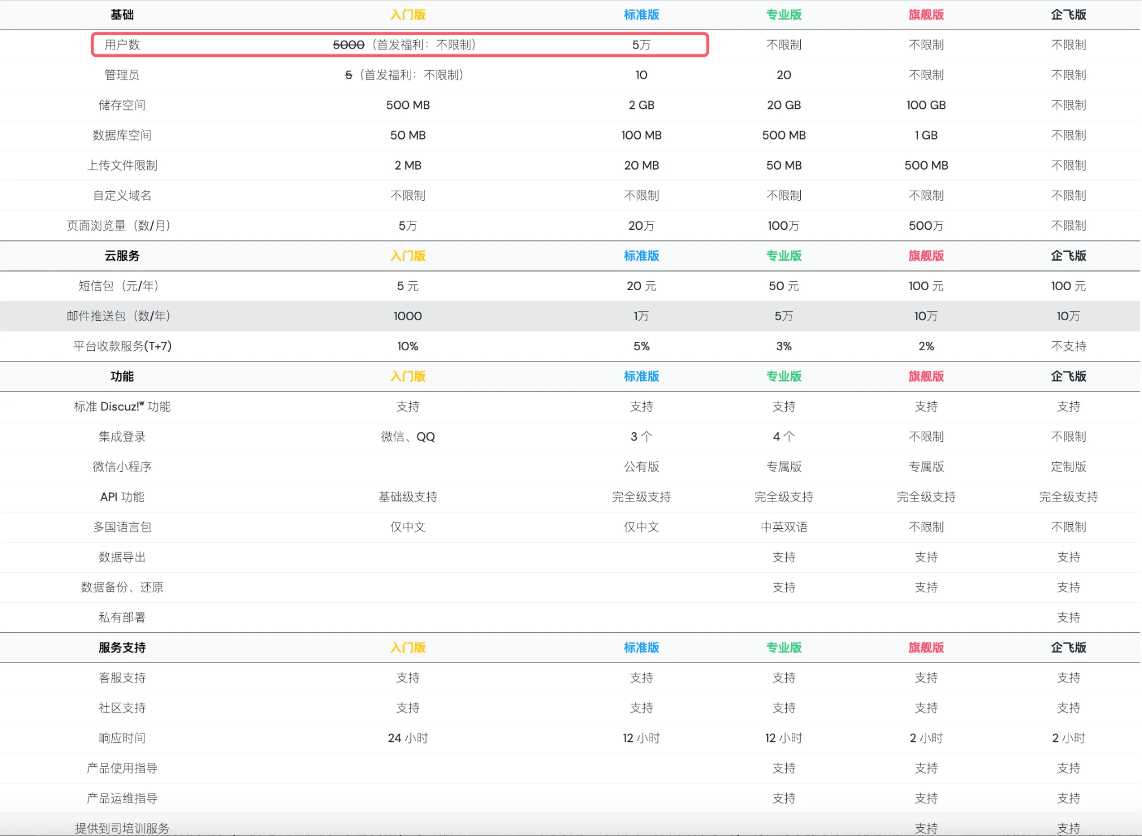Click the struck-through 5000 user count
The height and width of the screenshot is (836, 1142).
pos(349,45)
